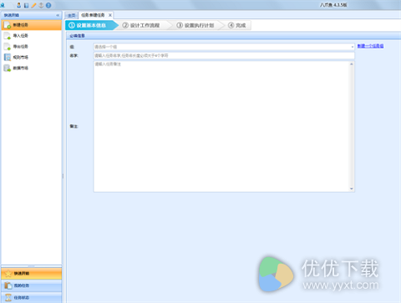The image size is (401, 303).
Task: Click the sidebar splitter collapse handle
Action: [x=63, y=177]
